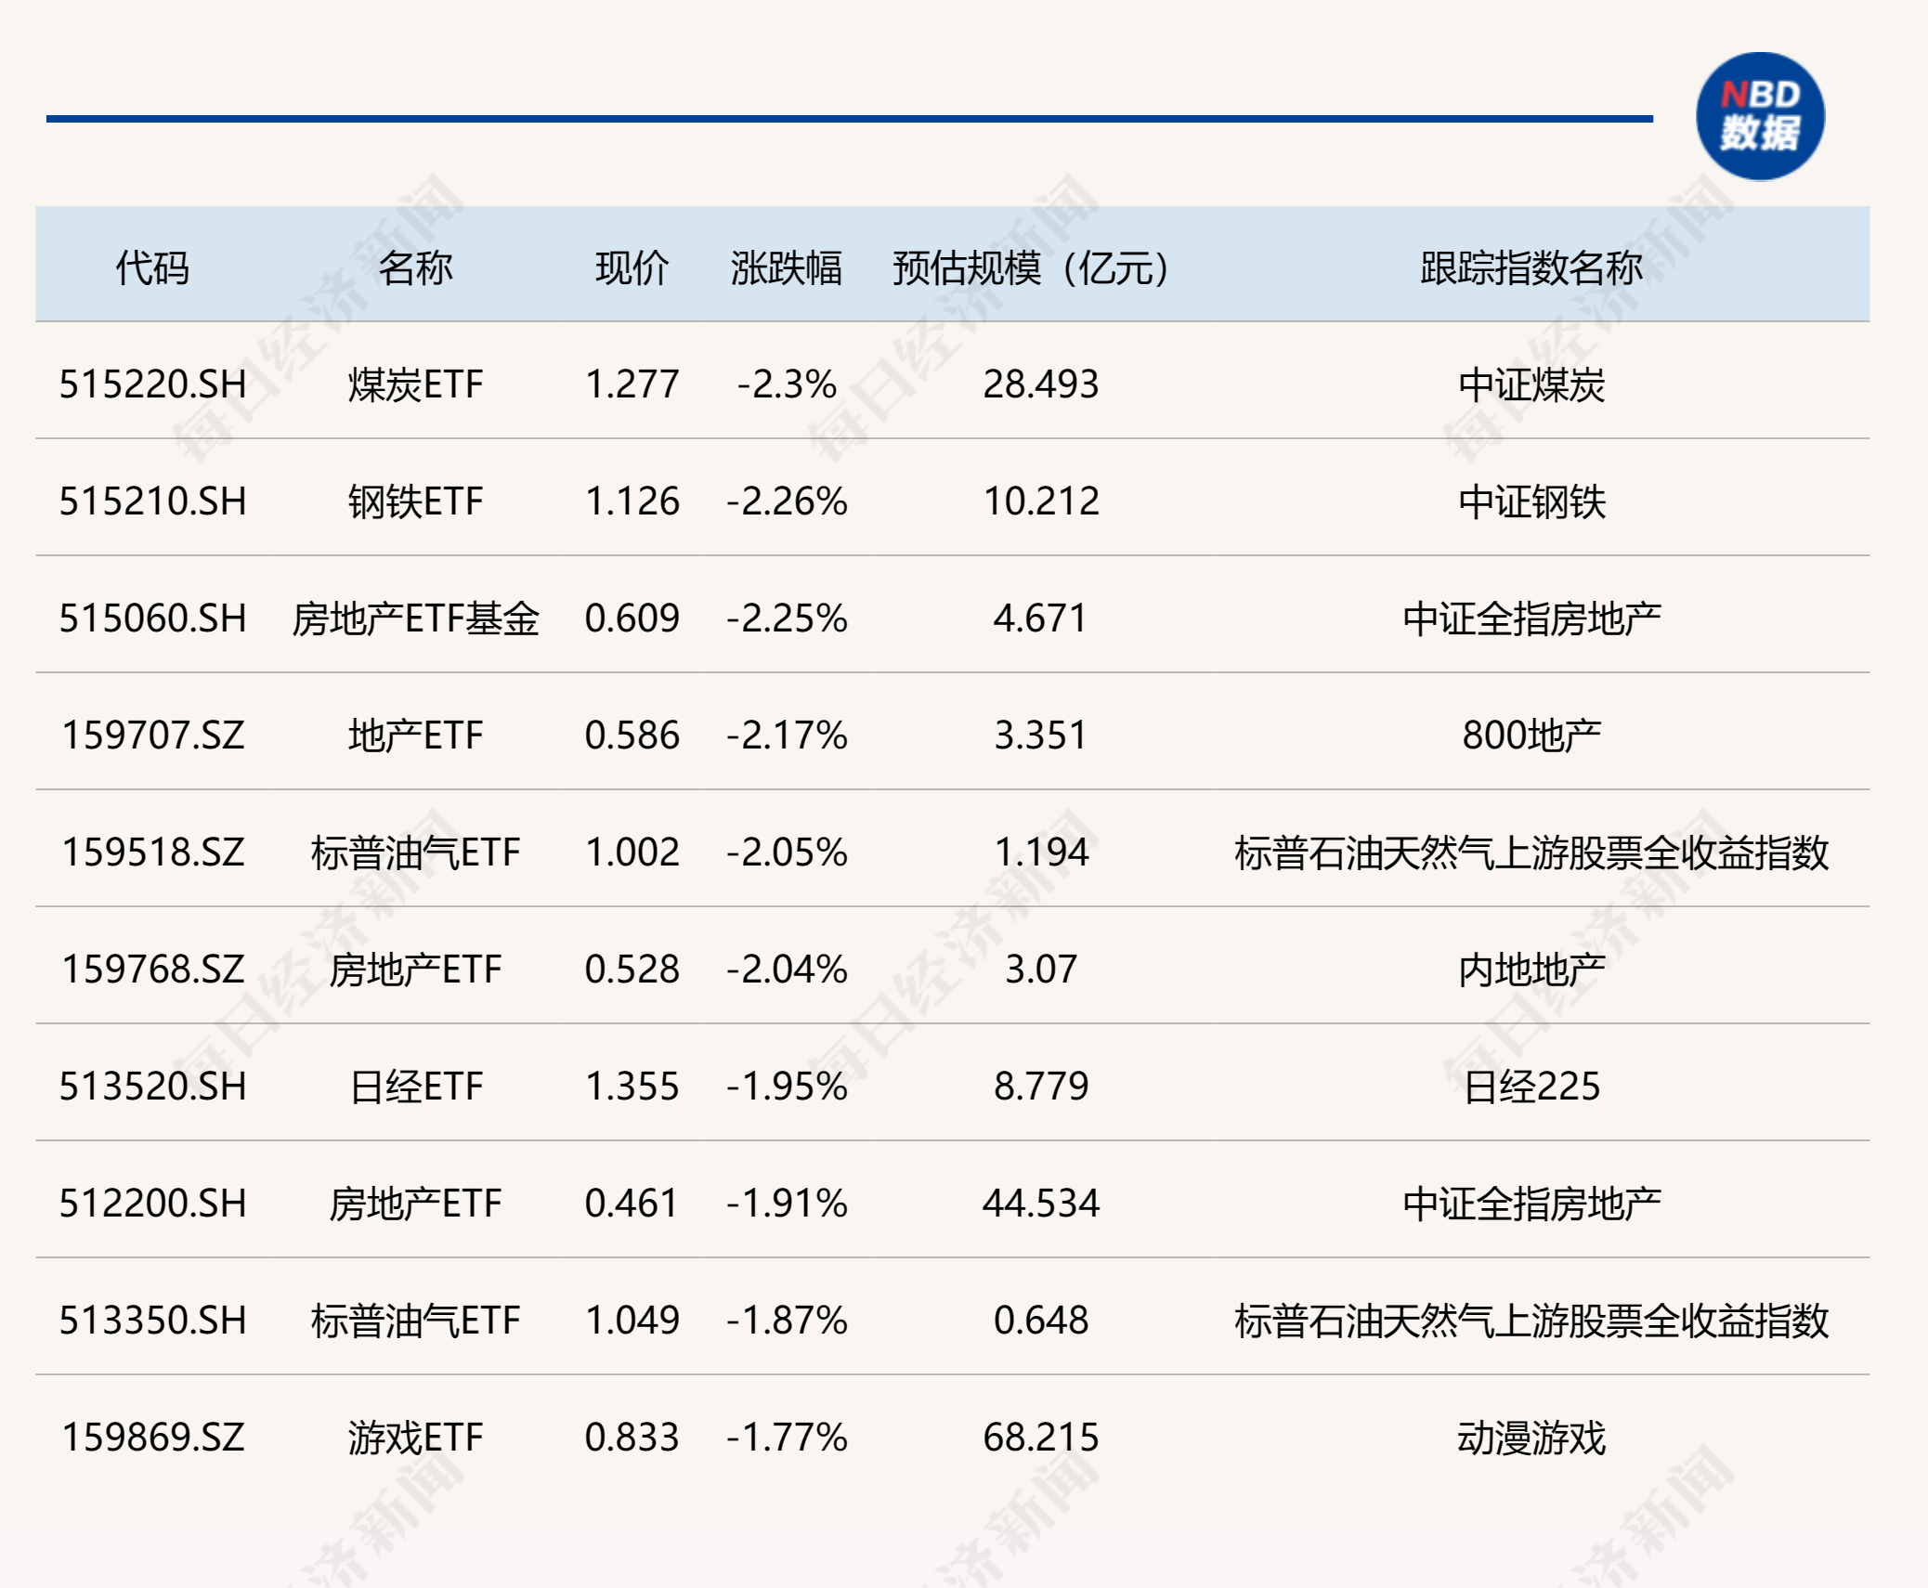Click the 名称 column header

(415, 268)
